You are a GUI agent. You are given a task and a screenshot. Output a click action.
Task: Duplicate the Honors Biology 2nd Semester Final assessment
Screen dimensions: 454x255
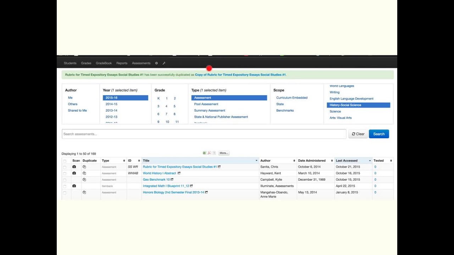click(84, 192)
